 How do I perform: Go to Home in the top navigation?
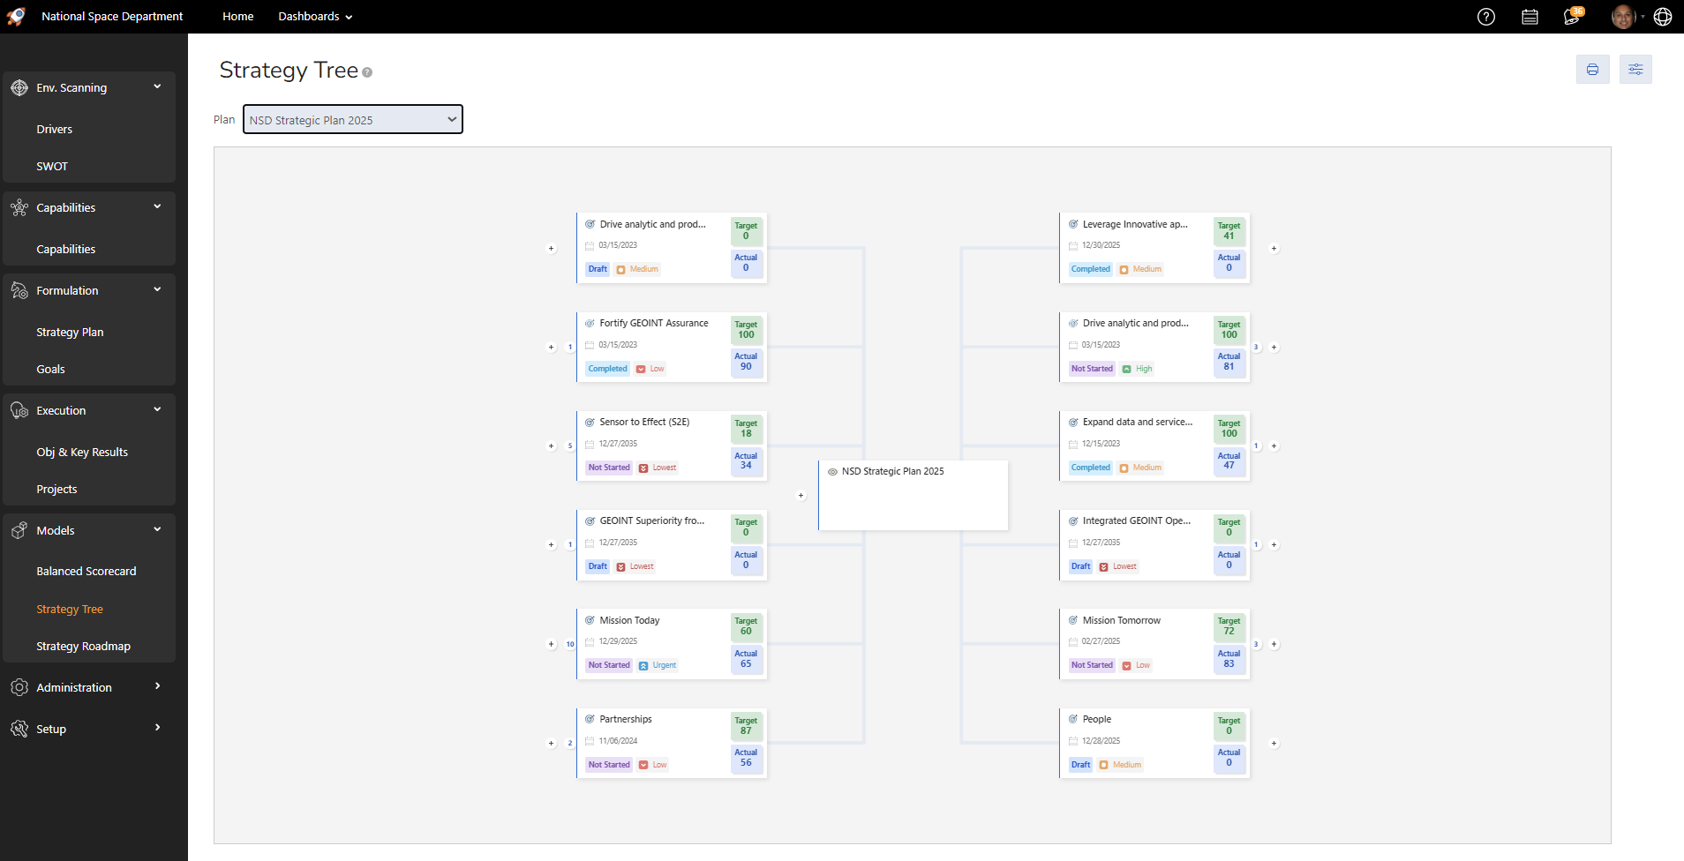237,16
